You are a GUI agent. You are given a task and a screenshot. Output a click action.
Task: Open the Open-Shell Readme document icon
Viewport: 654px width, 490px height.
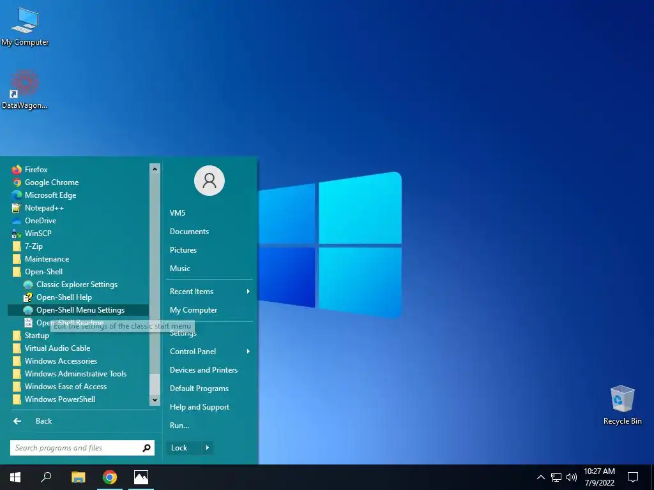28,322
